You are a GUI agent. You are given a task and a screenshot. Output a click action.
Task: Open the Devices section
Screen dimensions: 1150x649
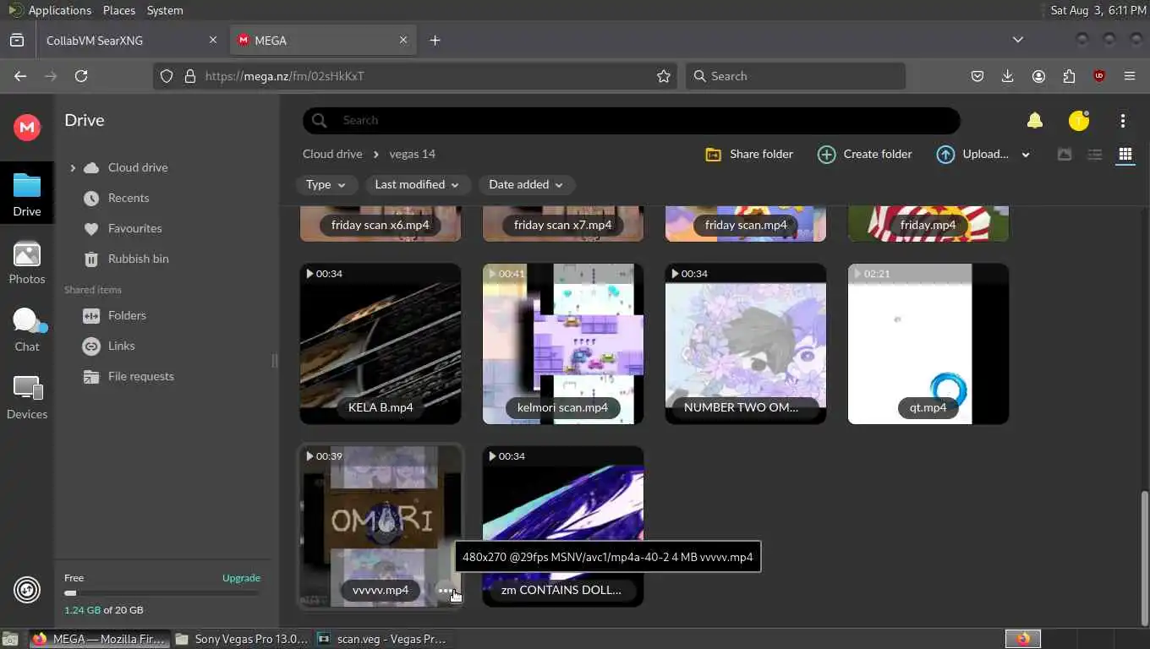pos(26,398)
